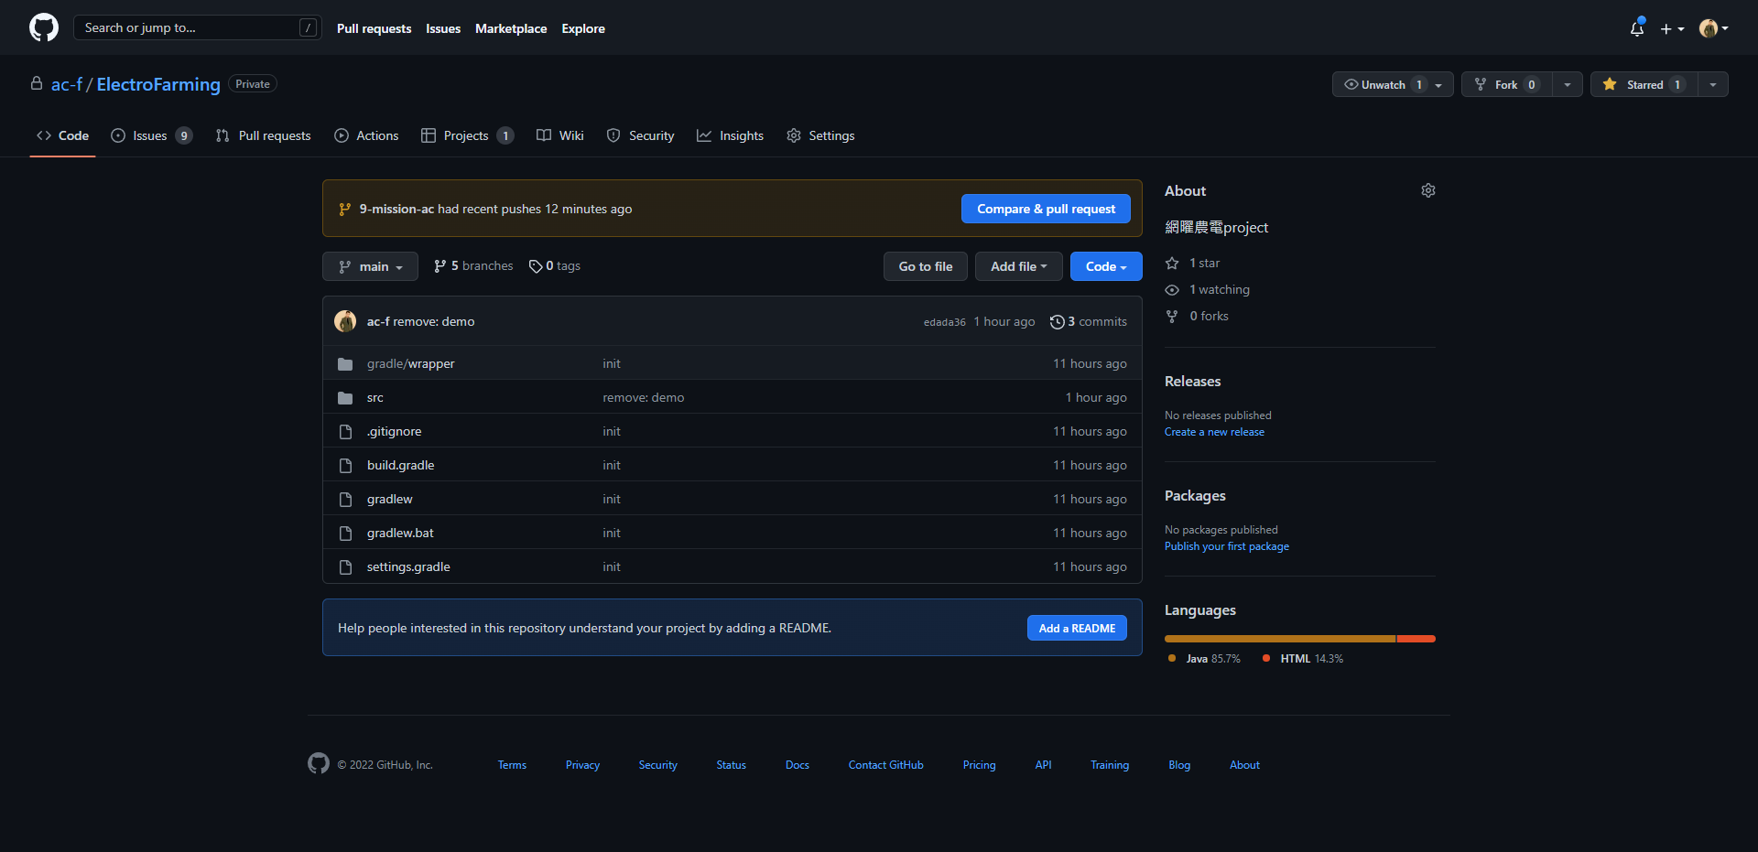The image size is (1758, 852).
Task: Open the repo Settings tab
Action: pyautogui.click(x=820, y=135)
